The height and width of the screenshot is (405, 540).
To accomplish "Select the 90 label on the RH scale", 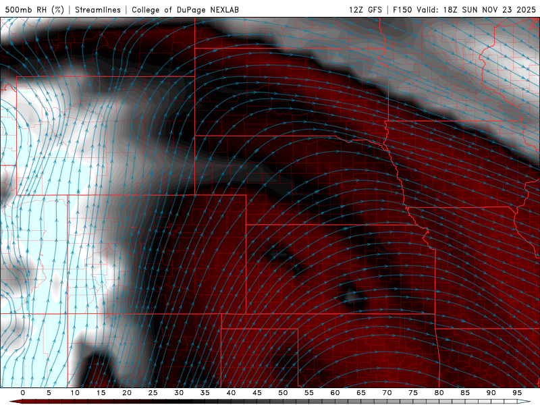I will pyautogui.click(x=491, y=393).
